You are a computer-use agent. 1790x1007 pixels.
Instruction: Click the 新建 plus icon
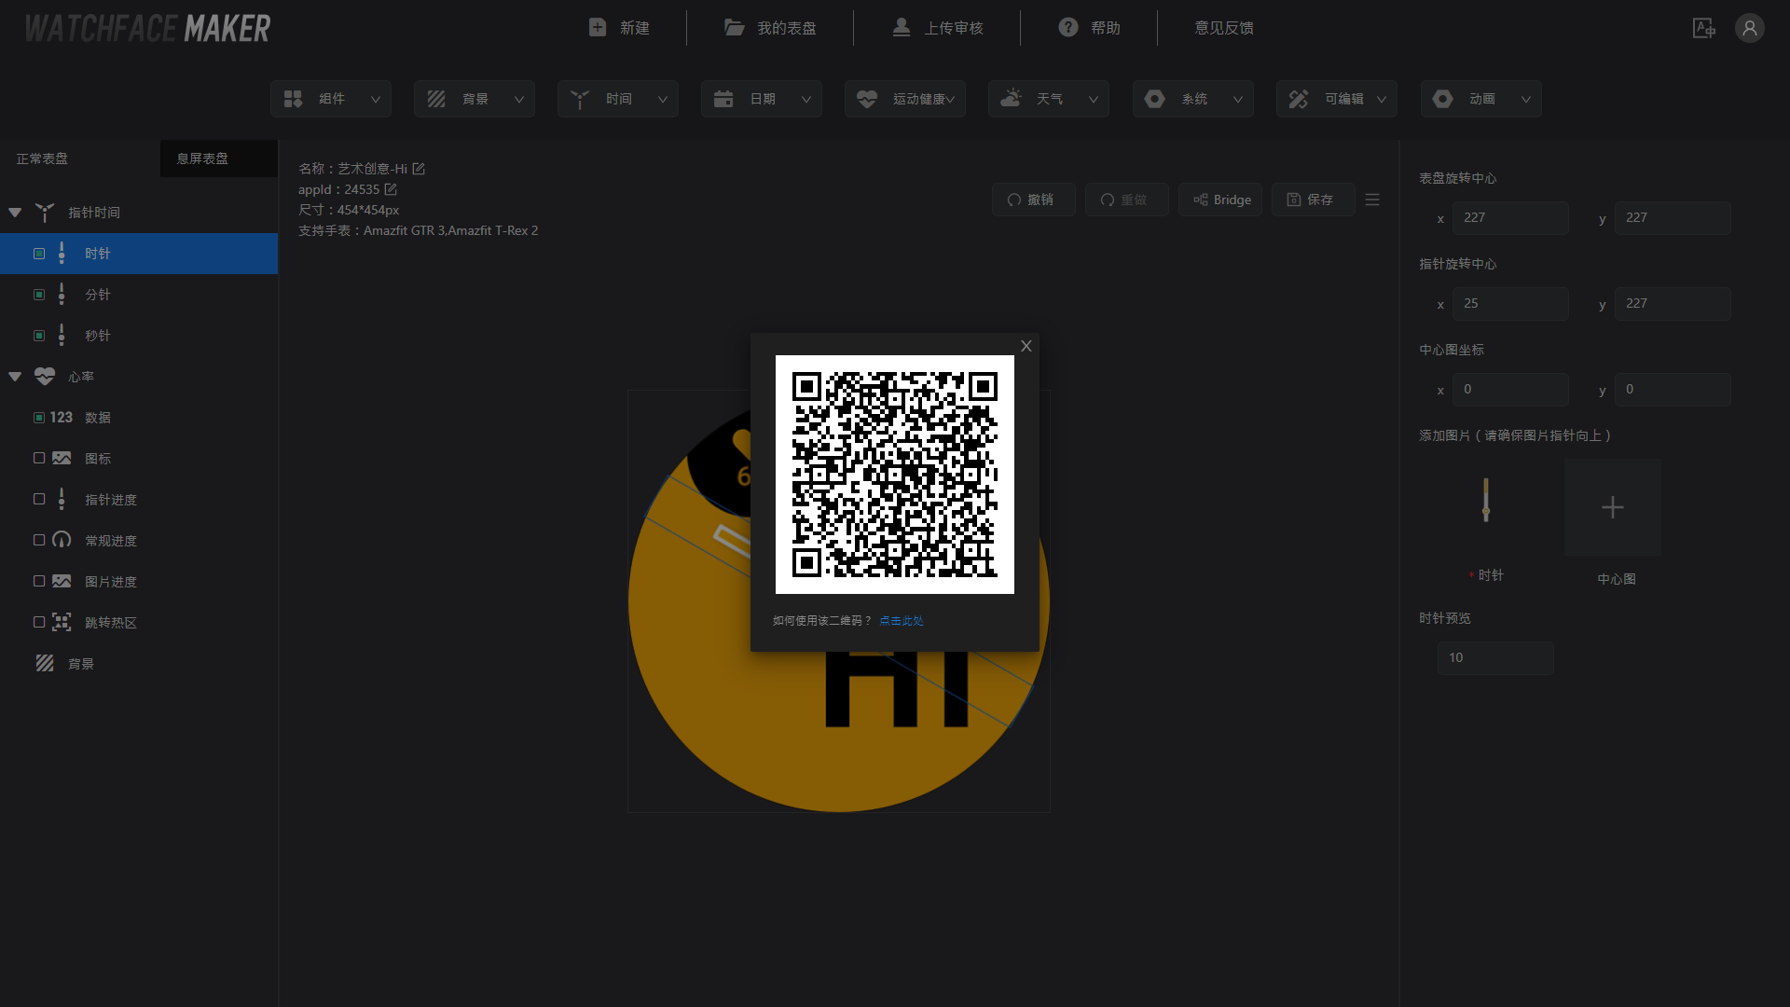pyautogui.click(x=598, y=28)
